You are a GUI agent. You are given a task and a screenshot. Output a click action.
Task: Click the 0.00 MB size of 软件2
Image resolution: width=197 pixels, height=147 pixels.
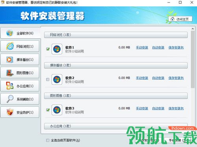tap(124, 78)
